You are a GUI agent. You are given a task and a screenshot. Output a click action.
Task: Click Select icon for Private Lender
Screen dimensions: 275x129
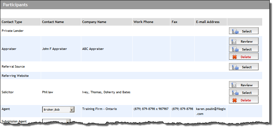coord(235,31)
